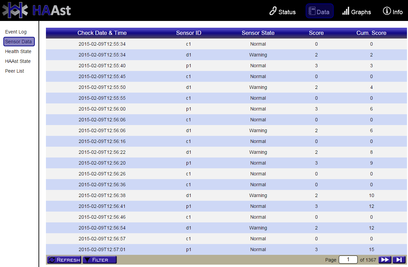Click the Sensor State column header
Screen dimensions: 408x267
pyautogui.click(x=258, y=33)
